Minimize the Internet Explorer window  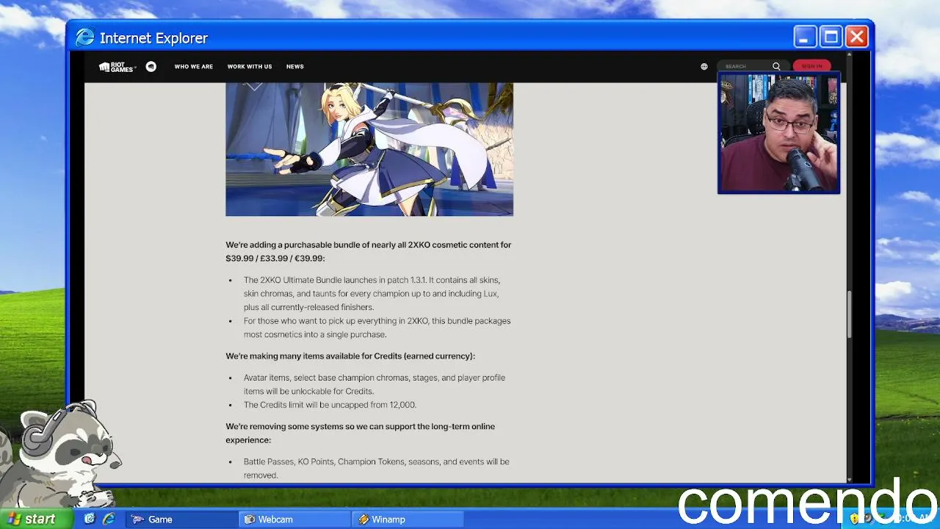[804, 37]
